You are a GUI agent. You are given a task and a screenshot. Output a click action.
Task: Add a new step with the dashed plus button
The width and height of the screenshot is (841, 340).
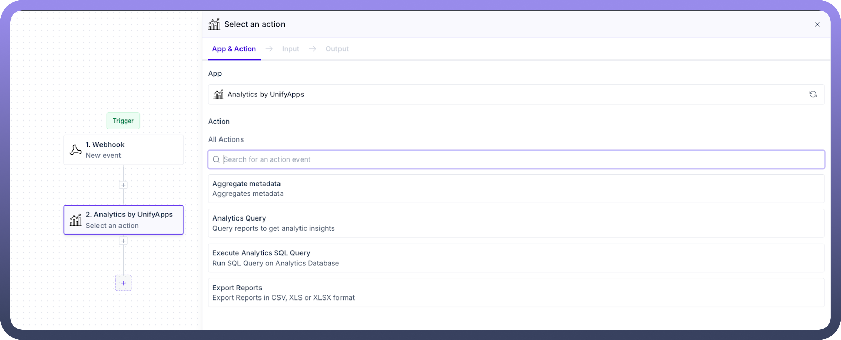[x=123, y=283]
